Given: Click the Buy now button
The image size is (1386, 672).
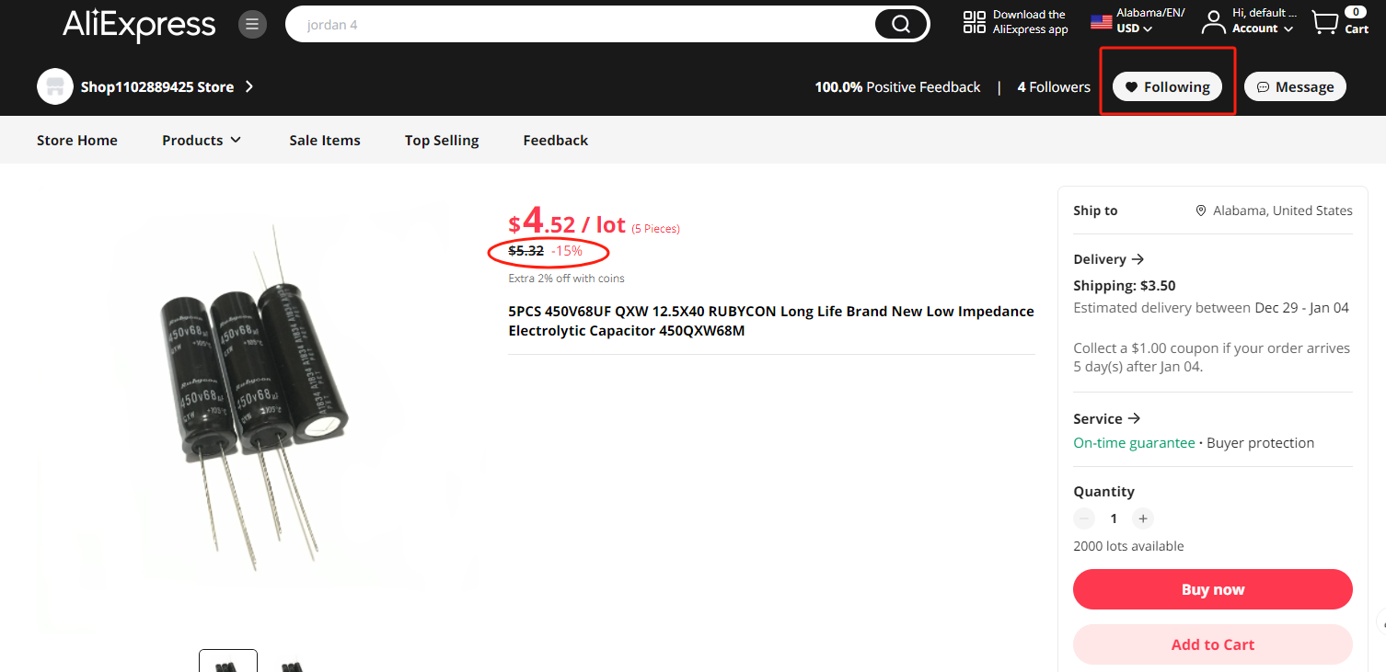Looking at the screenshot, I should (x=1212, y=589).
